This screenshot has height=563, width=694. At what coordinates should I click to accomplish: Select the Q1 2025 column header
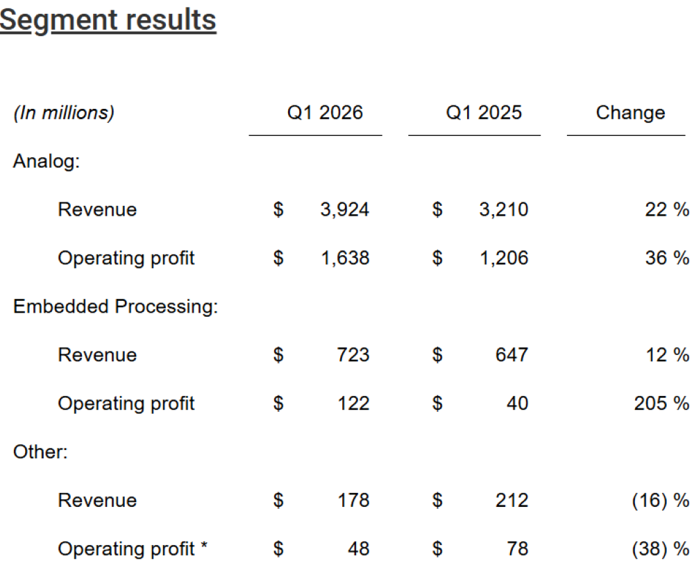(x=484, y=113)
